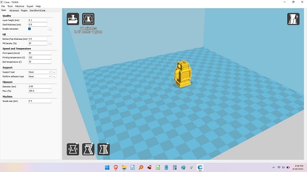This screenshot has width=307, height=172.
Task: Click the Layer height input field
Action: tap(38, 20)
